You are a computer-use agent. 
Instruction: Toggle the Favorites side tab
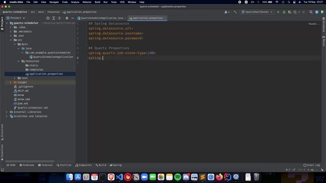pyautogui.click(x=2, y=152)
